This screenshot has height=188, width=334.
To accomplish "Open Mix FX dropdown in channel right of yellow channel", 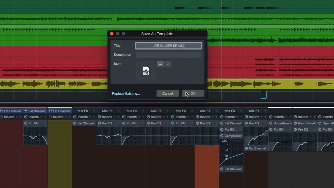I will (x=94, y=111).
